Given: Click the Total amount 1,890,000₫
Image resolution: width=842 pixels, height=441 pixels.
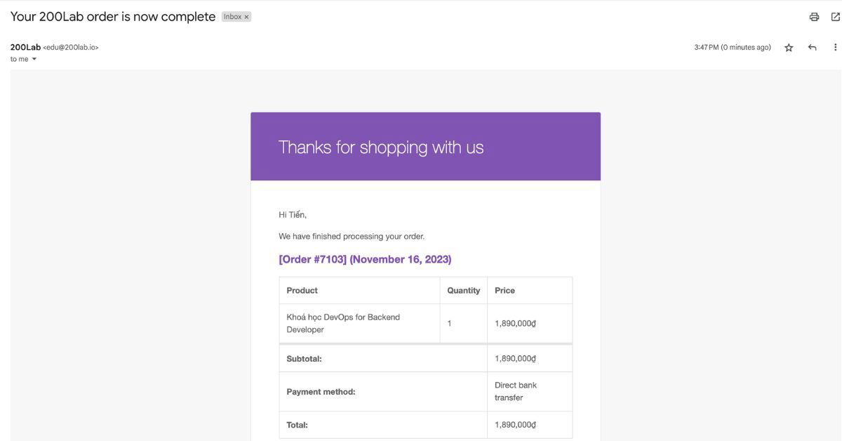Looking at the screenshot, I should [x=515, y=425].
